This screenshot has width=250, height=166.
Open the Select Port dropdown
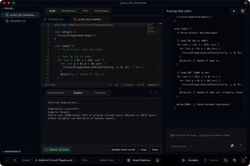click(x=107, y=160)
